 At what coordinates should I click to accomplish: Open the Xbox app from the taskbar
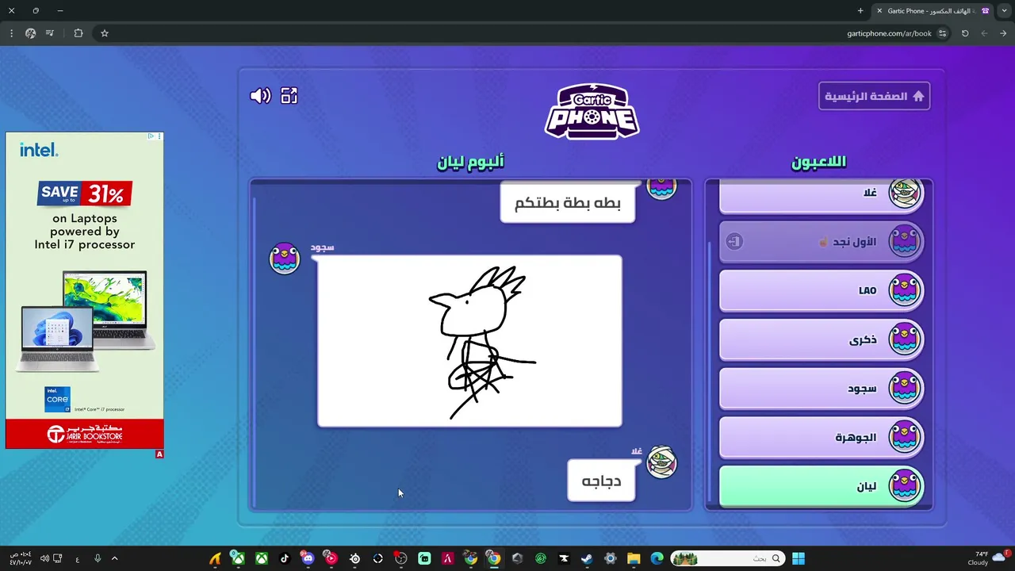pos(261,558)
